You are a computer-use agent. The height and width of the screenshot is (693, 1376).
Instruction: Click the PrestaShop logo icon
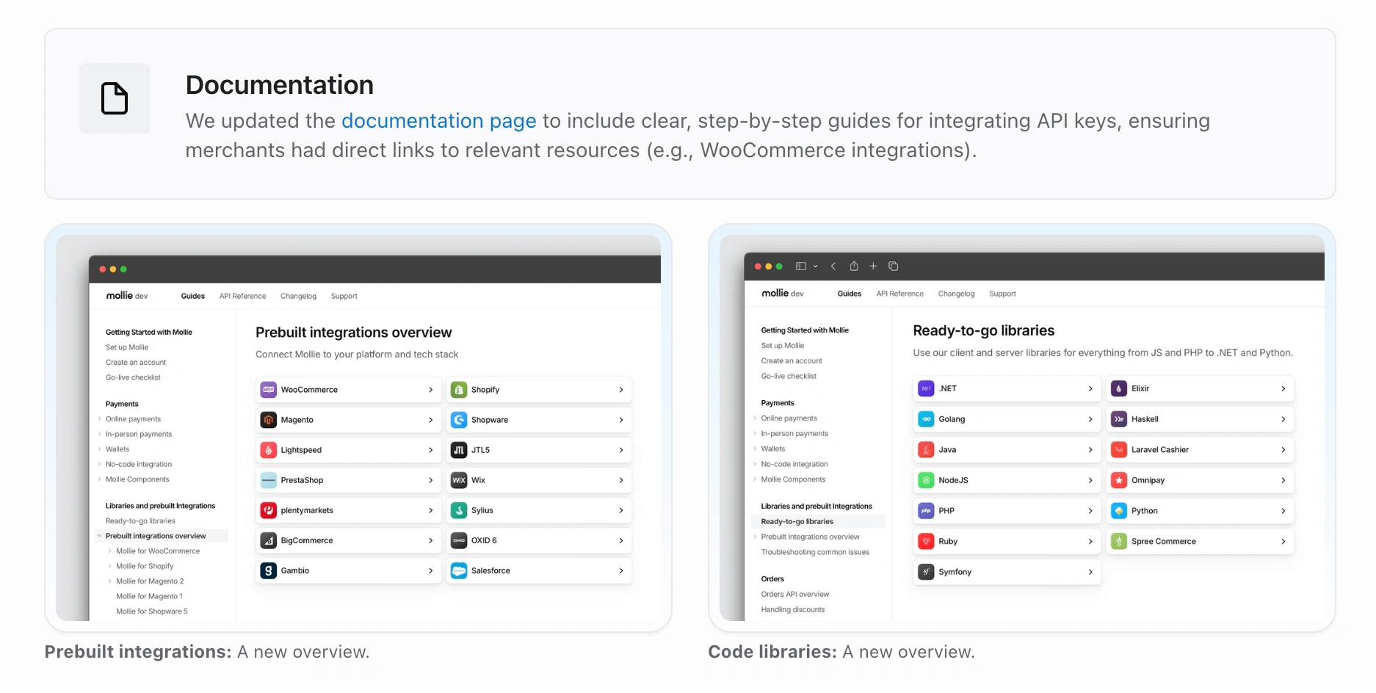click(x=269, y=480)
